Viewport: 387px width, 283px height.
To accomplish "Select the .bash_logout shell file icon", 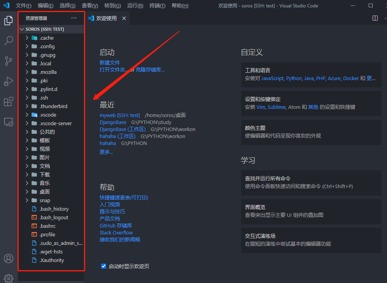I will tap(34, 217).
